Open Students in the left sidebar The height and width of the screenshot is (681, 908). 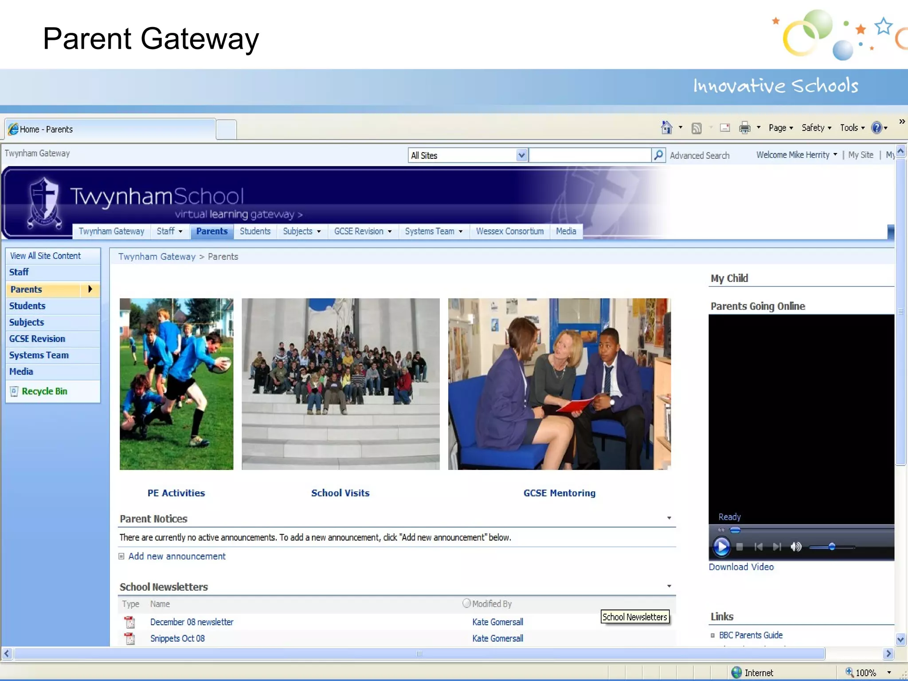click(27, 306)
